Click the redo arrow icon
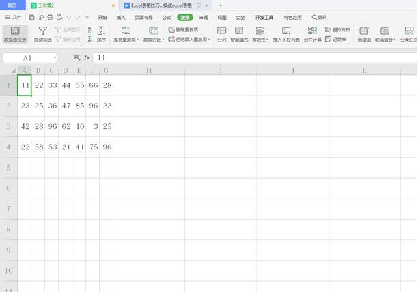This screenshot has height=292, width=418. (x=78, y=17)
